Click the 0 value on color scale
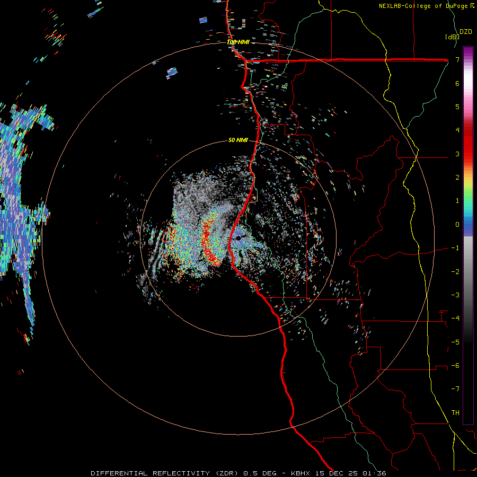Screen dimensions: 477x477 [457, 225]
